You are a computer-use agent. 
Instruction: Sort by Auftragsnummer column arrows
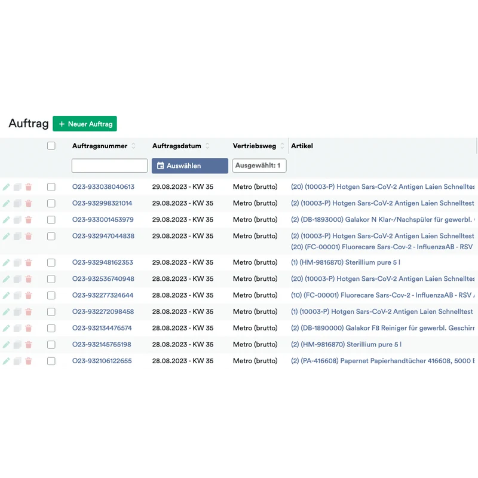[x=133, y=146]
